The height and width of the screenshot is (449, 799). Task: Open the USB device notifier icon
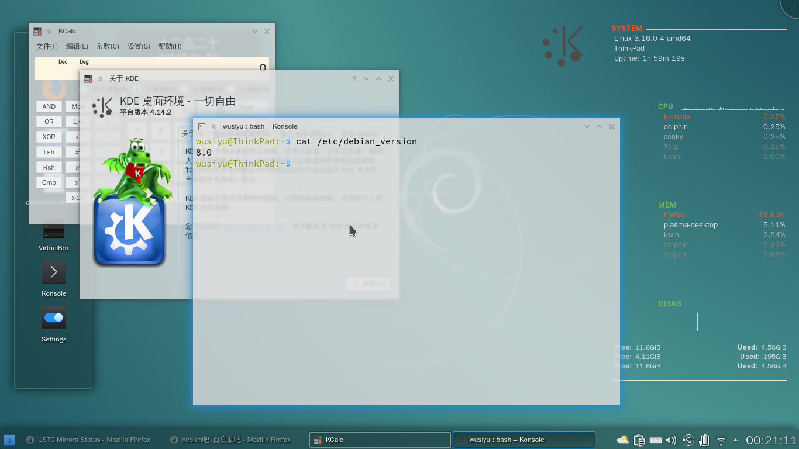pyautogui.click(x=688, y=440)
